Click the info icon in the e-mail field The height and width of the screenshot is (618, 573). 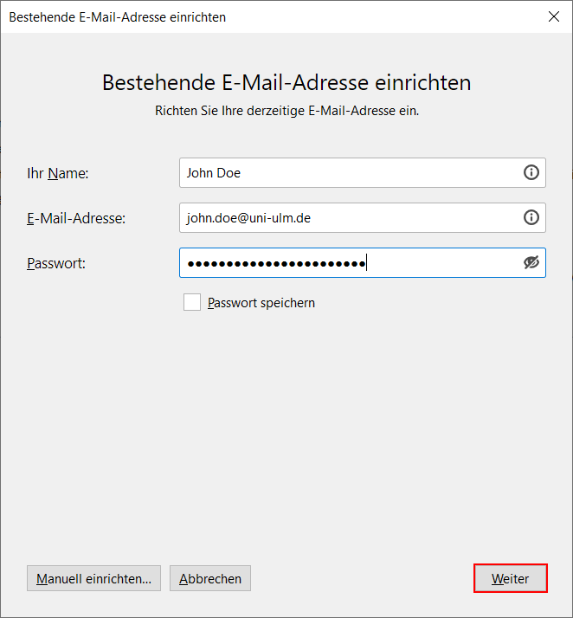[531, 217]
